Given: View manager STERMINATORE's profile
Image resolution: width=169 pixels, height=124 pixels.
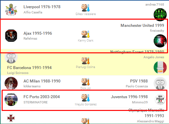Looking at the screenshot, I should coord(36,102).
